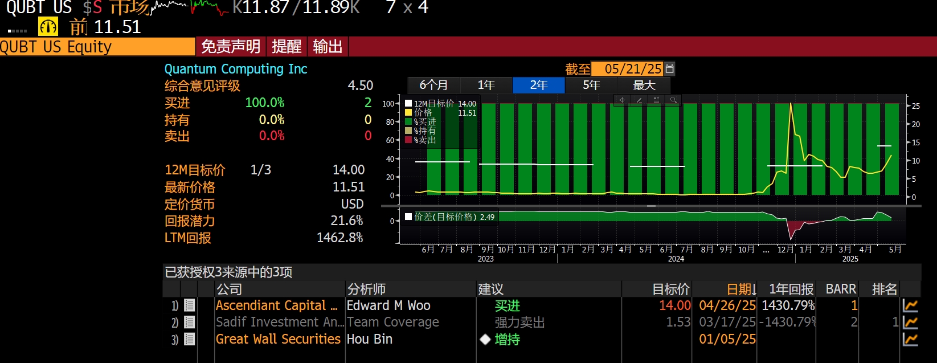
Task: Show the chart icon in the Ascendiant Capital row
Action: point(910,305)
